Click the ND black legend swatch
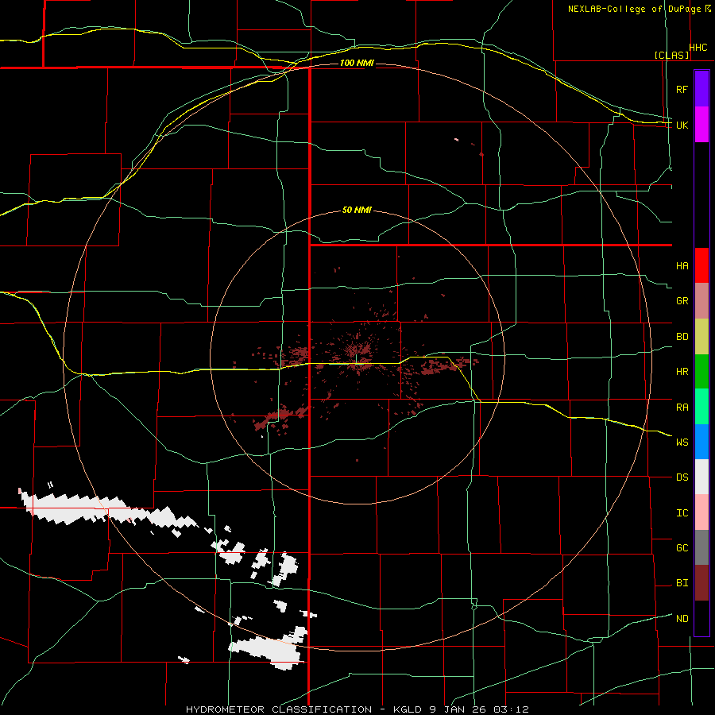 [701, 618]
